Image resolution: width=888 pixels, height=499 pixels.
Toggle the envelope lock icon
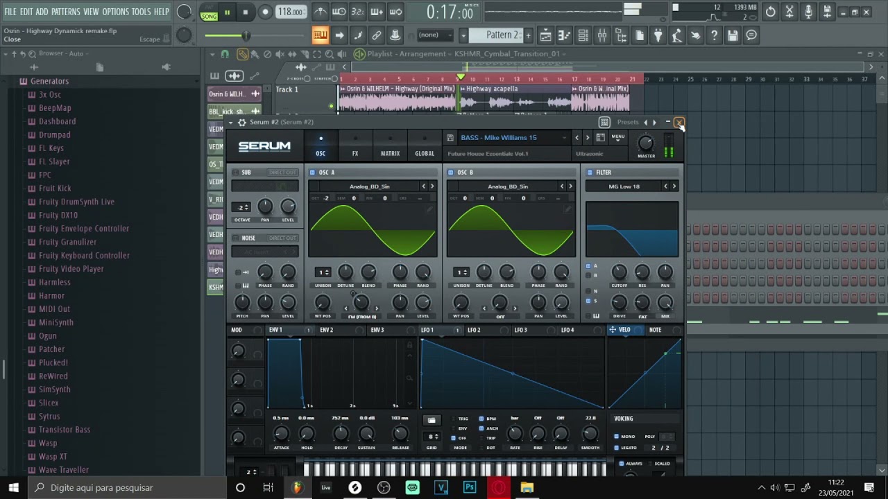tap(410, 345)
